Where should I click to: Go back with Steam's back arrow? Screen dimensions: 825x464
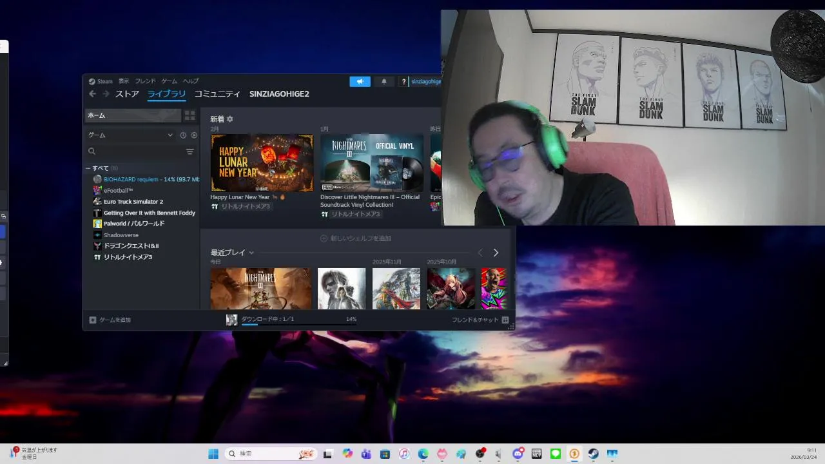[92, 94]
